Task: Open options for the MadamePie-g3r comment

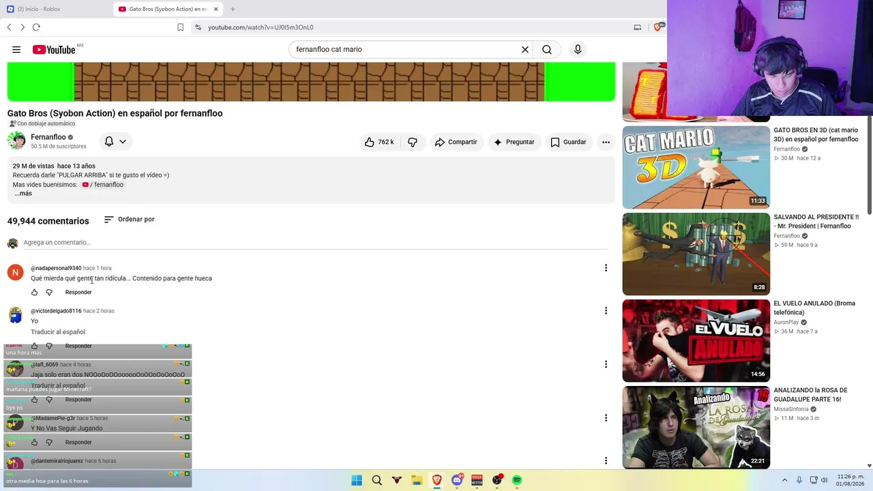Action: (x=606, y=418)
